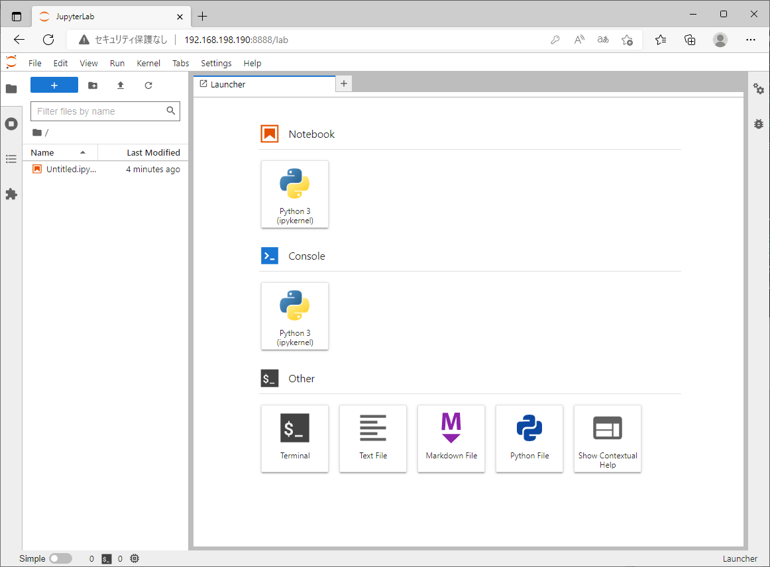Click the blue New Launcher plus button
Image resolution: width=770 pixels, height=567 pixels.
coord(54,85)
